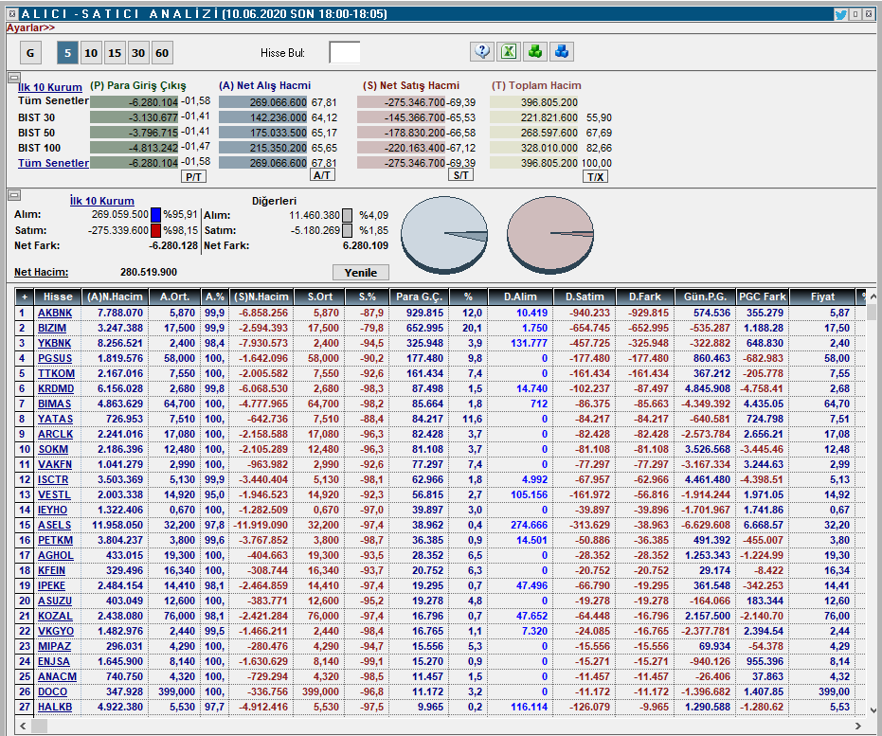882x736 pixels.
Task: Select the 5 minute period button
Action: tap(67, 53)
